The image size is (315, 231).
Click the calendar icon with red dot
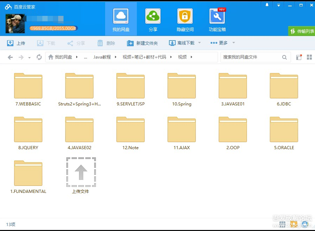(299, 57)
